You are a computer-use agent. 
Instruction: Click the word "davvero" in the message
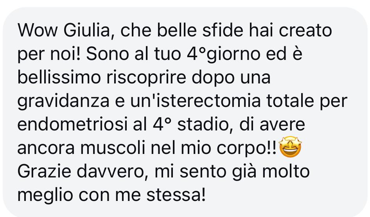point(111,172)
